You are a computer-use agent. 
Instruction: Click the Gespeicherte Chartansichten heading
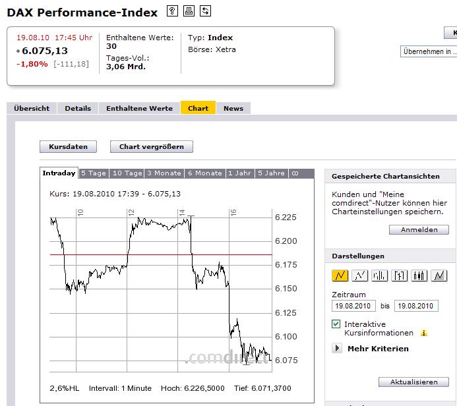[x=386, y=177]
